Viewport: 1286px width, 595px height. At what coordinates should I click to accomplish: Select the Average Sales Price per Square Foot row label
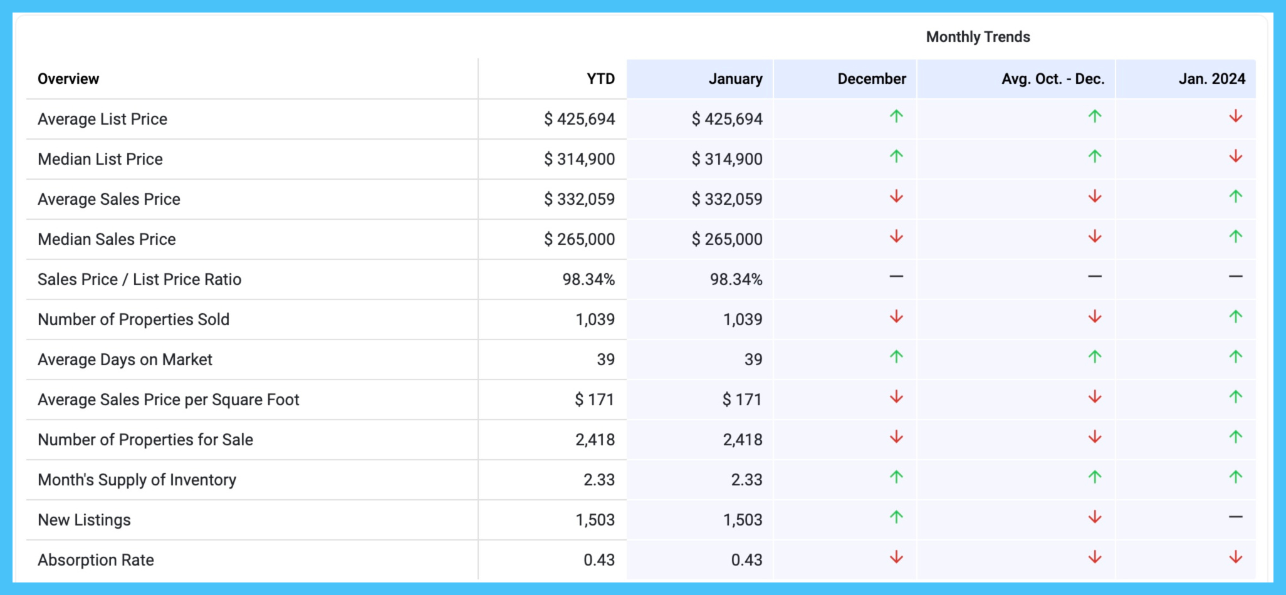169,400
